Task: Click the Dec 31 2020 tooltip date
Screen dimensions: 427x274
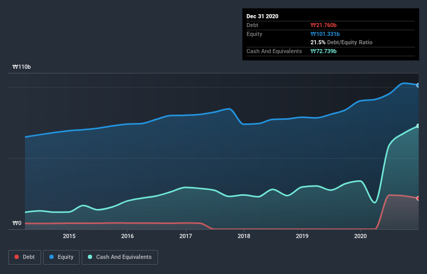Action: [x=262, y=16]
